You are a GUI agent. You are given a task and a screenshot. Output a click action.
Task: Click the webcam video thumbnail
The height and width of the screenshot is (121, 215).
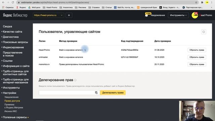(x=197, y=111)
